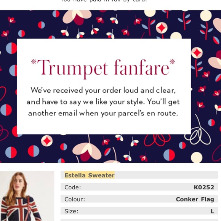Click the large pink tulip at banner bottom
221x221 pixels.
coord(87,152)
